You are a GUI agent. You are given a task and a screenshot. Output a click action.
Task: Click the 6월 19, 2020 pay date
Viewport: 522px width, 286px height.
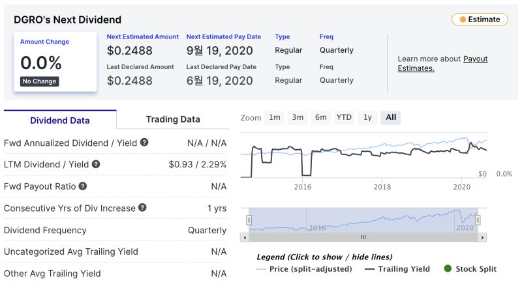[x=219, y=81]
